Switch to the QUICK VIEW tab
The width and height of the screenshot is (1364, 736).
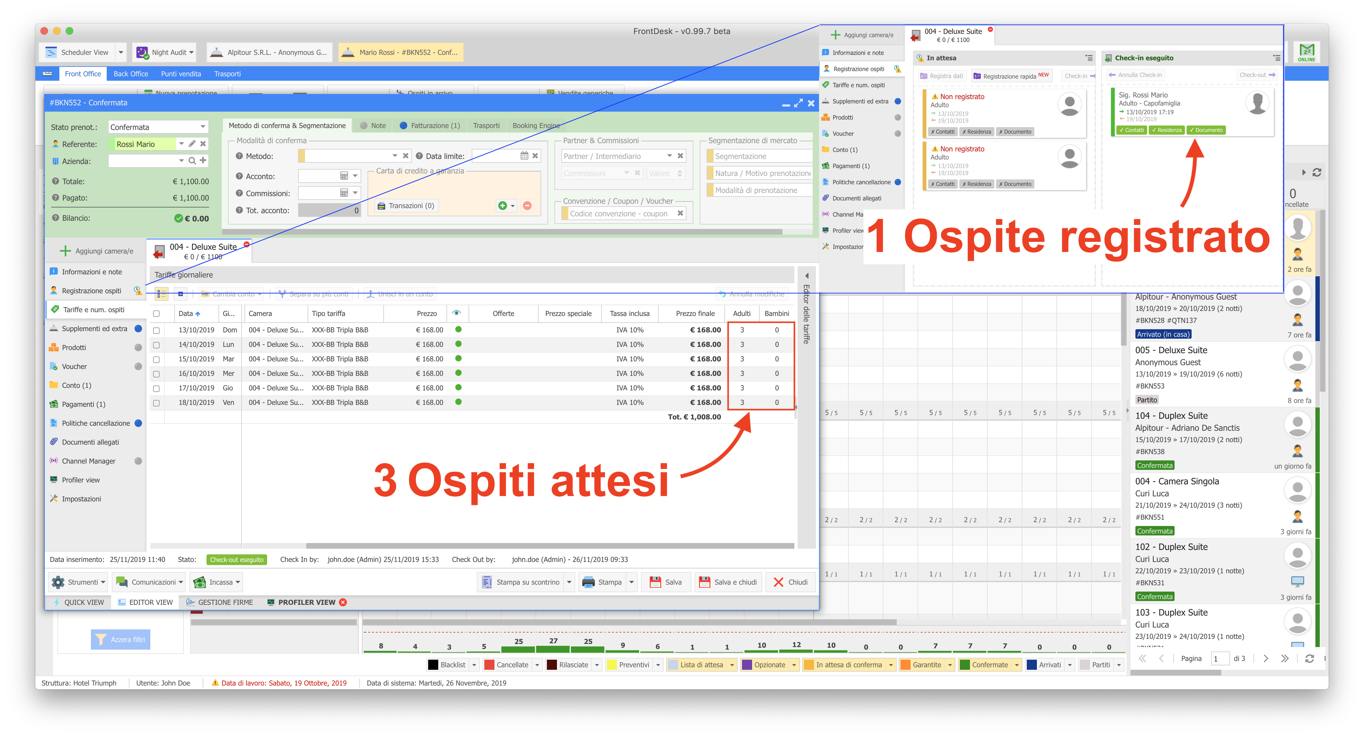click(x=79, y=602)
